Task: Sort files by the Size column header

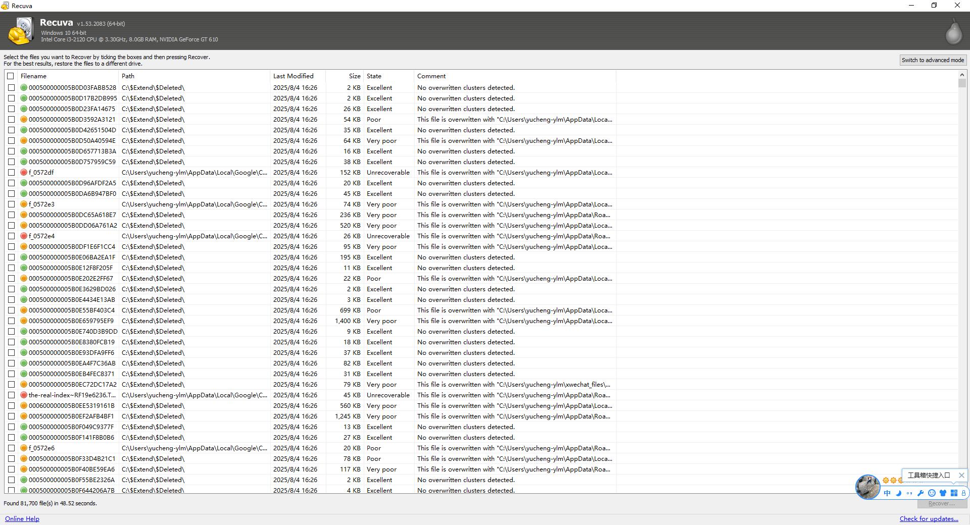Action: (x=354, y=76)
